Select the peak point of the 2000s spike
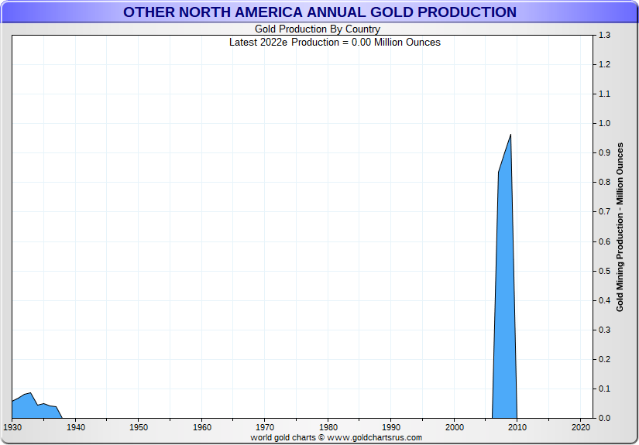 click(x=510, y=135)
